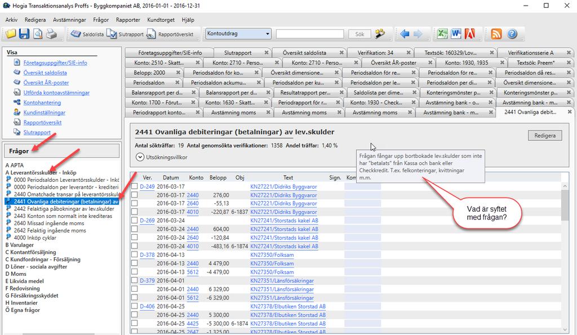This screenshot has height=335, width=577.
Task: Tick the checkbox on the 276,00 row
Action: click(135, 195)
